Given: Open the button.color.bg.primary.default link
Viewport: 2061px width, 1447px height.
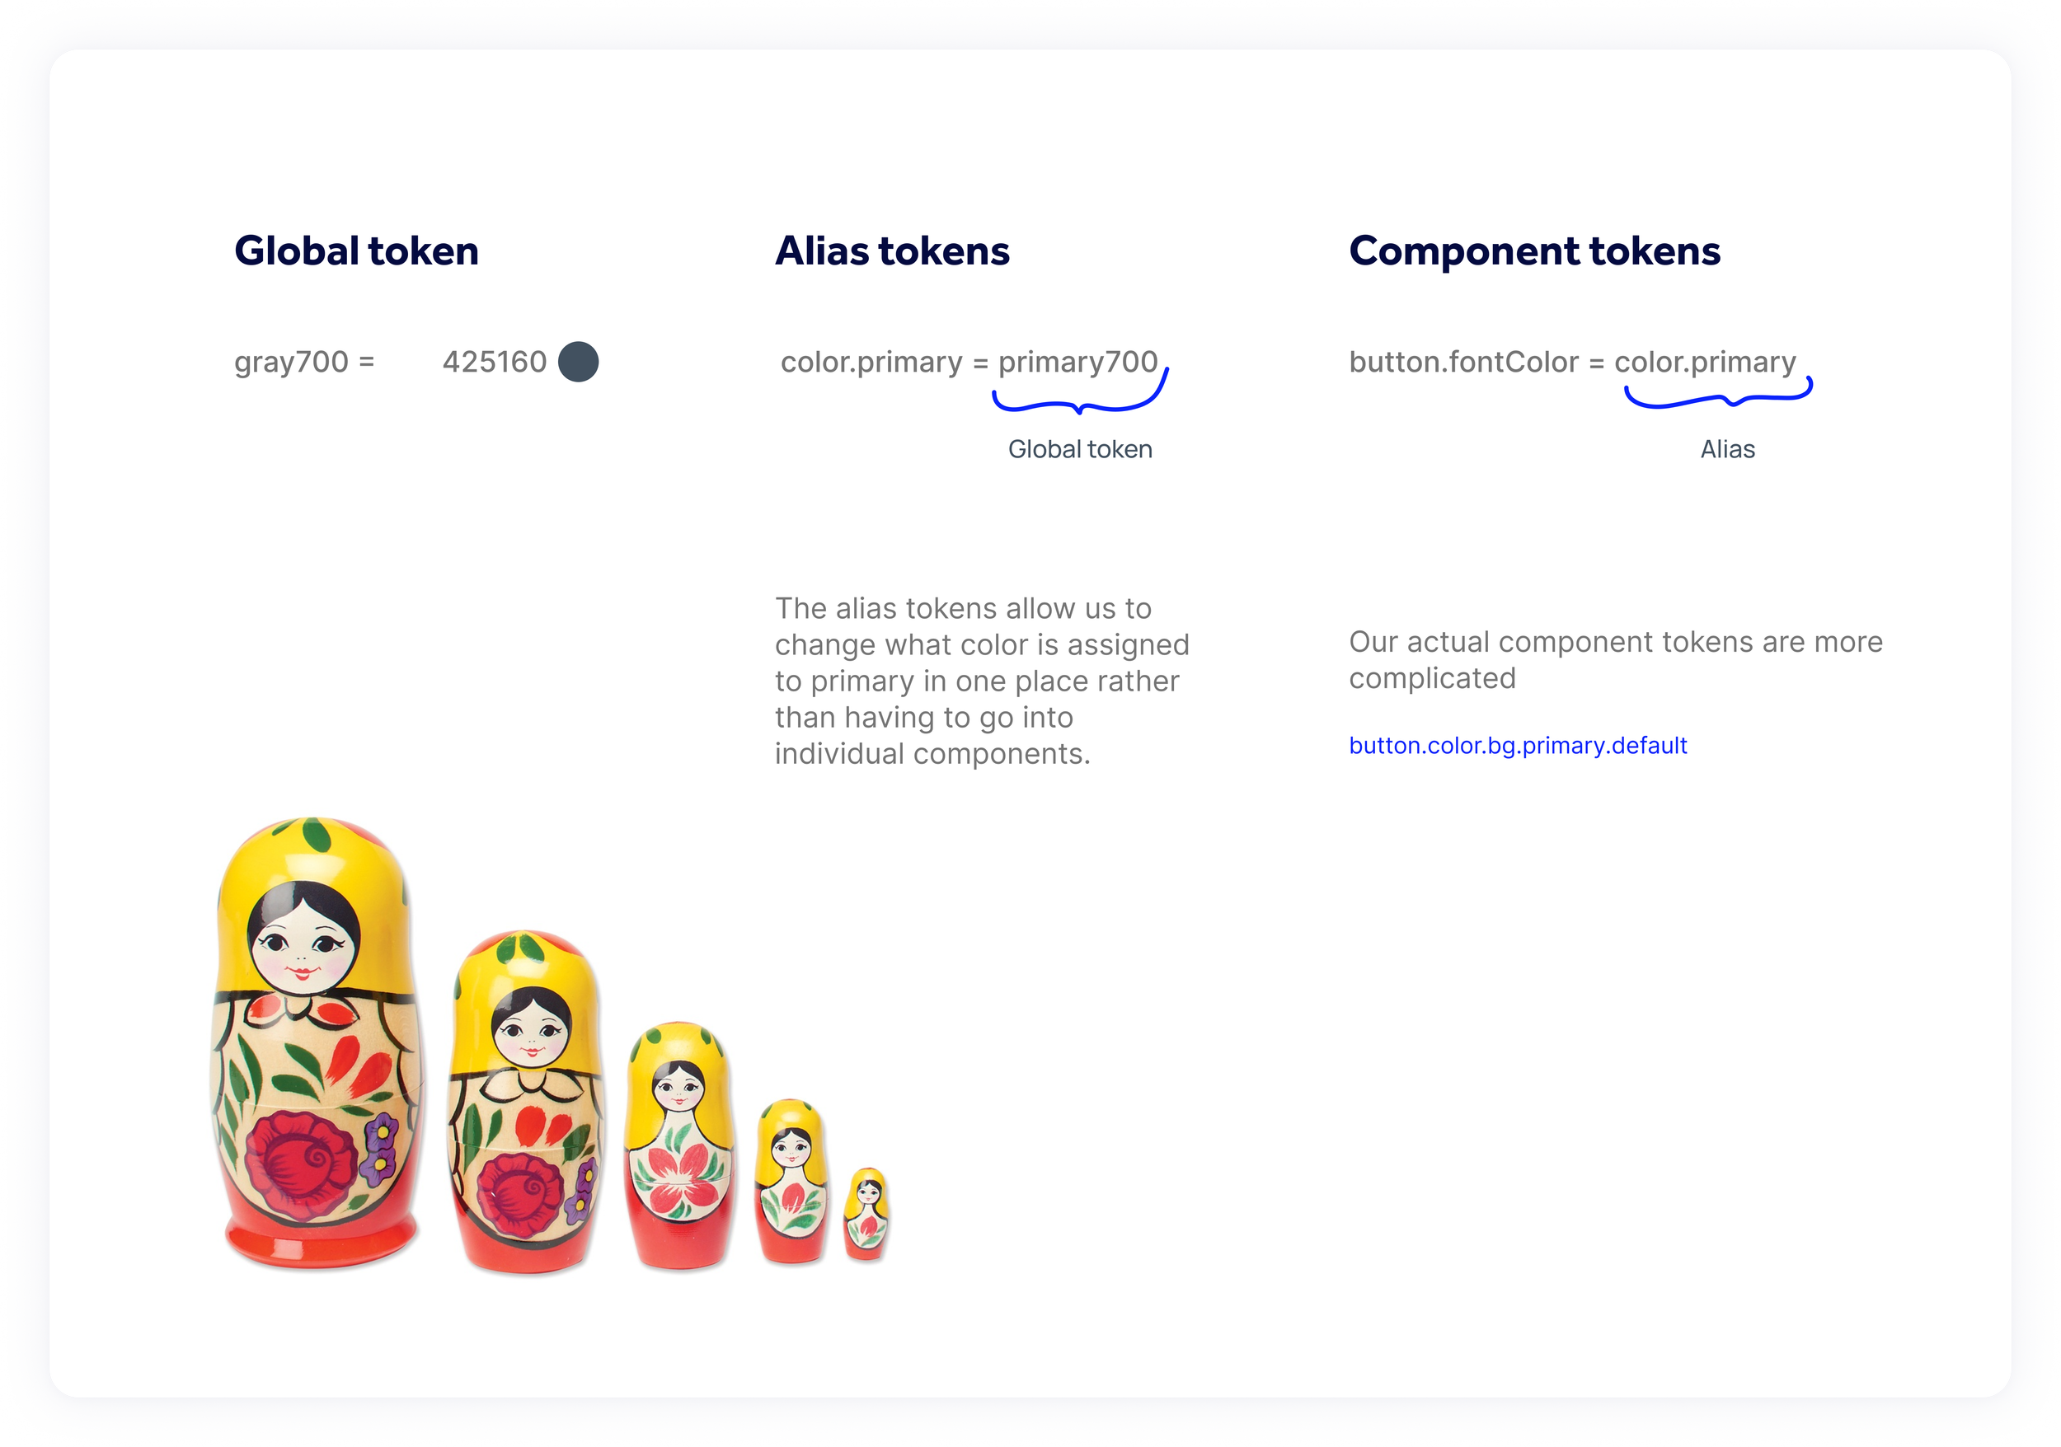Looking at the screenshot, I should coord(1518,746).
